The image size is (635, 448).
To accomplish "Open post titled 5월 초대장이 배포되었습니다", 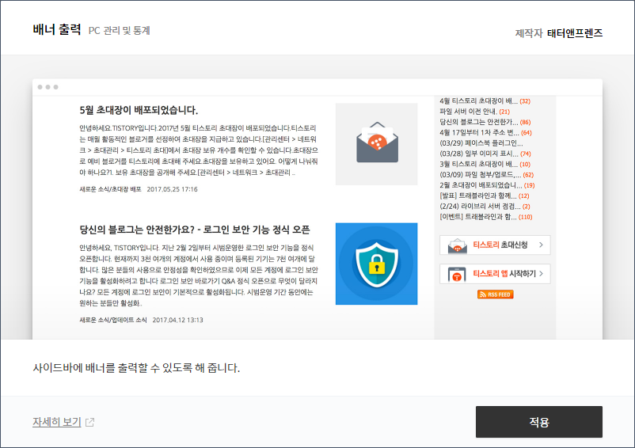I will [139, 110].
